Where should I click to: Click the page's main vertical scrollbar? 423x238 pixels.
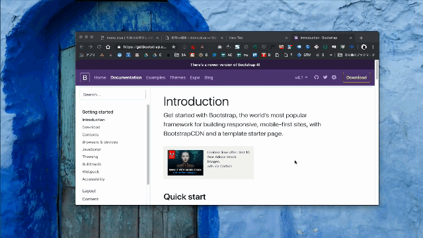[x=377, y=70]
